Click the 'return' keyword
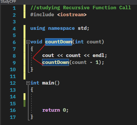 coord(51,110)
